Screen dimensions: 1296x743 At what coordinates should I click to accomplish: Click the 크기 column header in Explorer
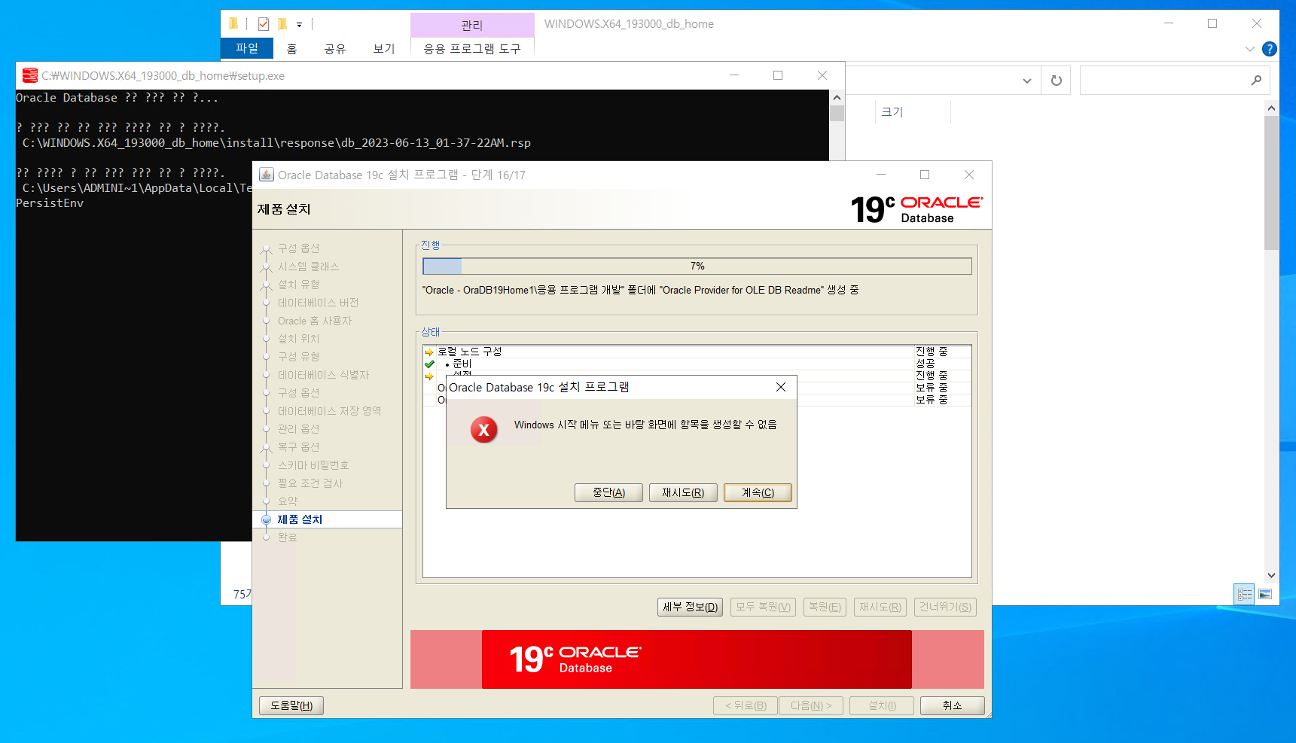pos(892,111)
